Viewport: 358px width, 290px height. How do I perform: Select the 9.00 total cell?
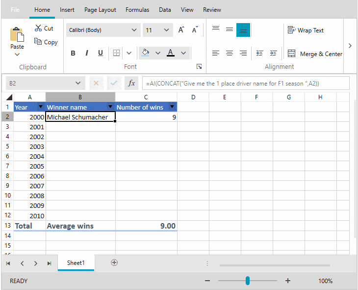[146, 226]
